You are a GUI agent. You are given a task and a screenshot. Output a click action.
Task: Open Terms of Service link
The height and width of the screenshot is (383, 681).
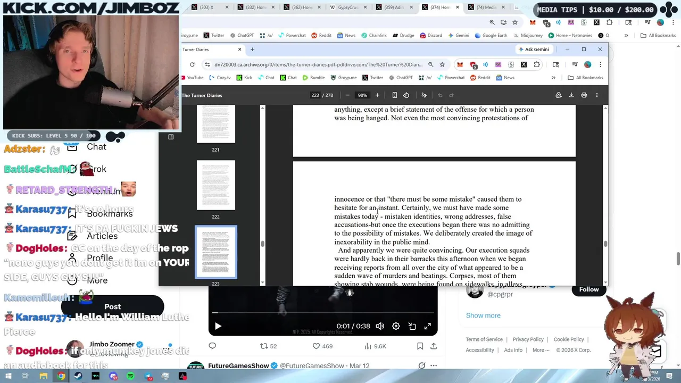[484, 339]
